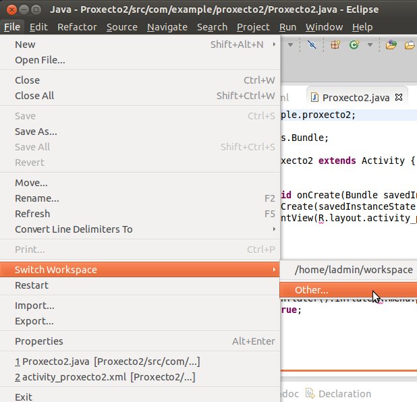
Task: Click the 'rue;' return line in the editor
Action: pos(291,310)
